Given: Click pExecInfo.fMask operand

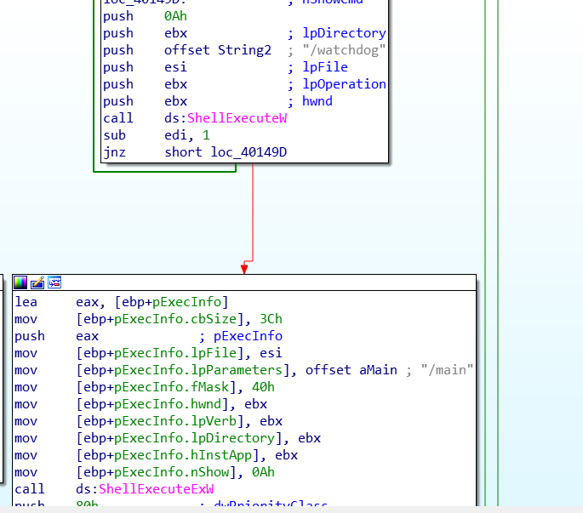Looking at the screenshot, I should pyautogui.click(x=171, y=387).
